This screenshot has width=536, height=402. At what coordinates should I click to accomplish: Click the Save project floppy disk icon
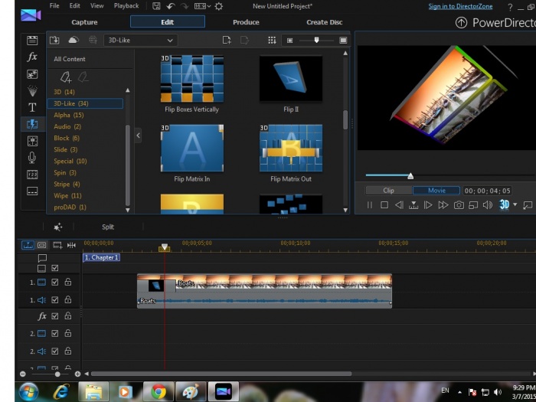(156, 6)
